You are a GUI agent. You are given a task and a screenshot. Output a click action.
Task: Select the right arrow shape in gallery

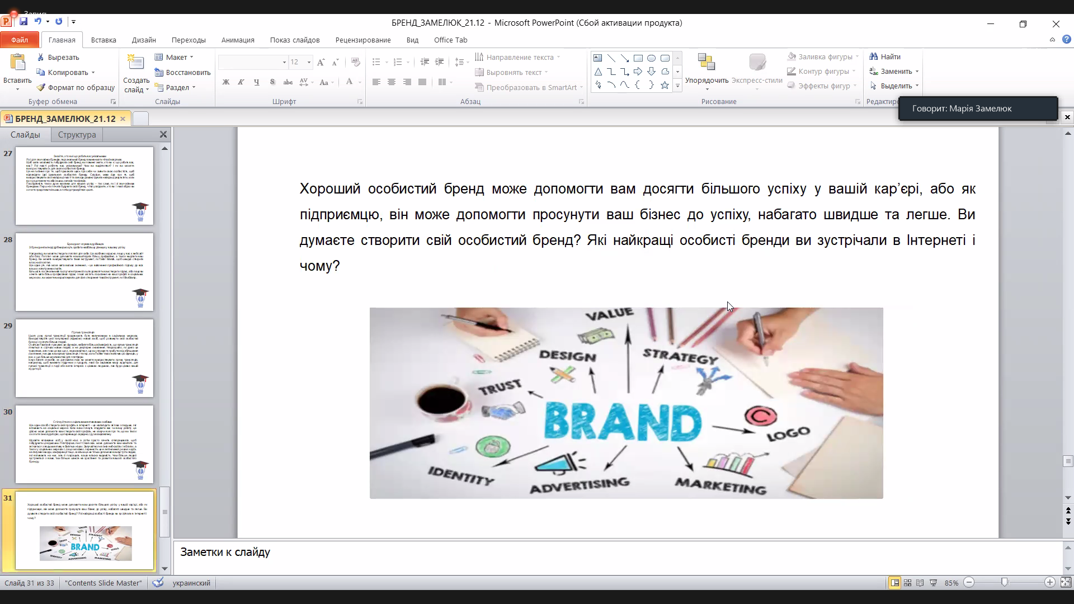(x=638, y=72)
